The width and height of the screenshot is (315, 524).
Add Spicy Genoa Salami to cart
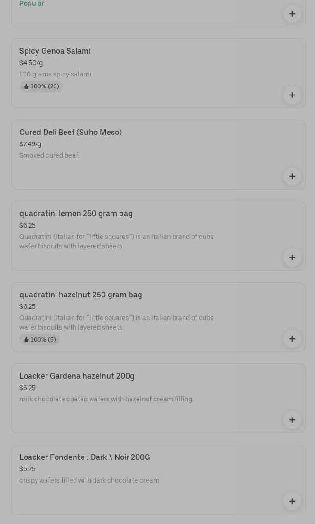[292, 95]
